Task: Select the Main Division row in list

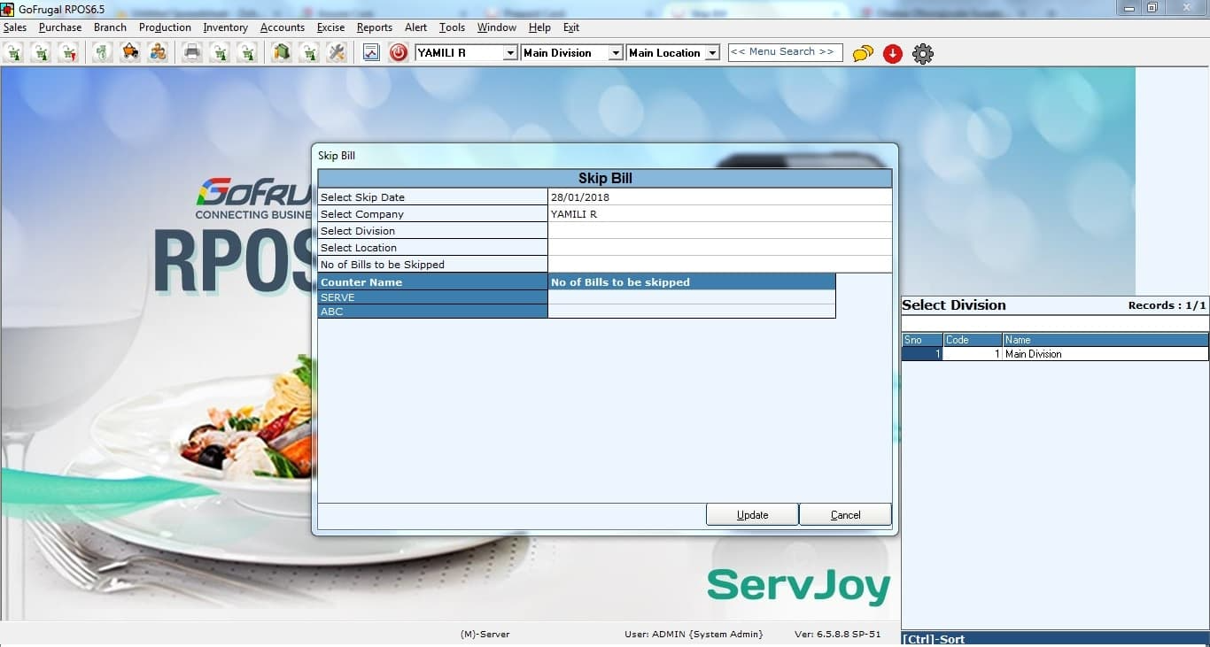Action: click(1055, 354)
